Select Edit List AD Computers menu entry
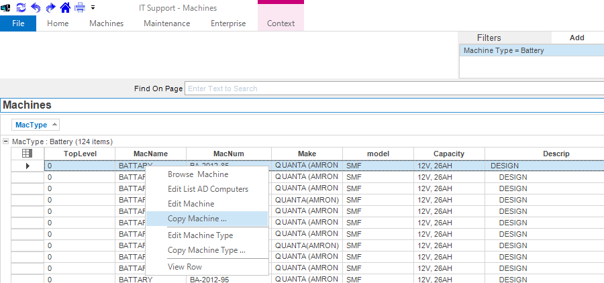The width and height of the screenshot is (604, 283). pyautogui.click(x=208, y=189)
